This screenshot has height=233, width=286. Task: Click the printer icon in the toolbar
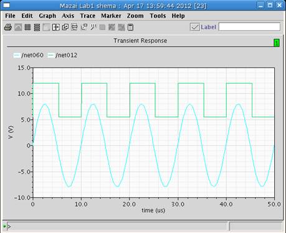coord(8,27)
